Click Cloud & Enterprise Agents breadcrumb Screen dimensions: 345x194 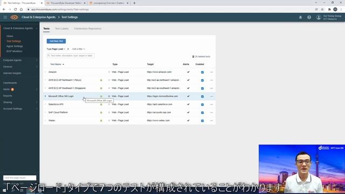pyautogui.click(x=38, y=17)
